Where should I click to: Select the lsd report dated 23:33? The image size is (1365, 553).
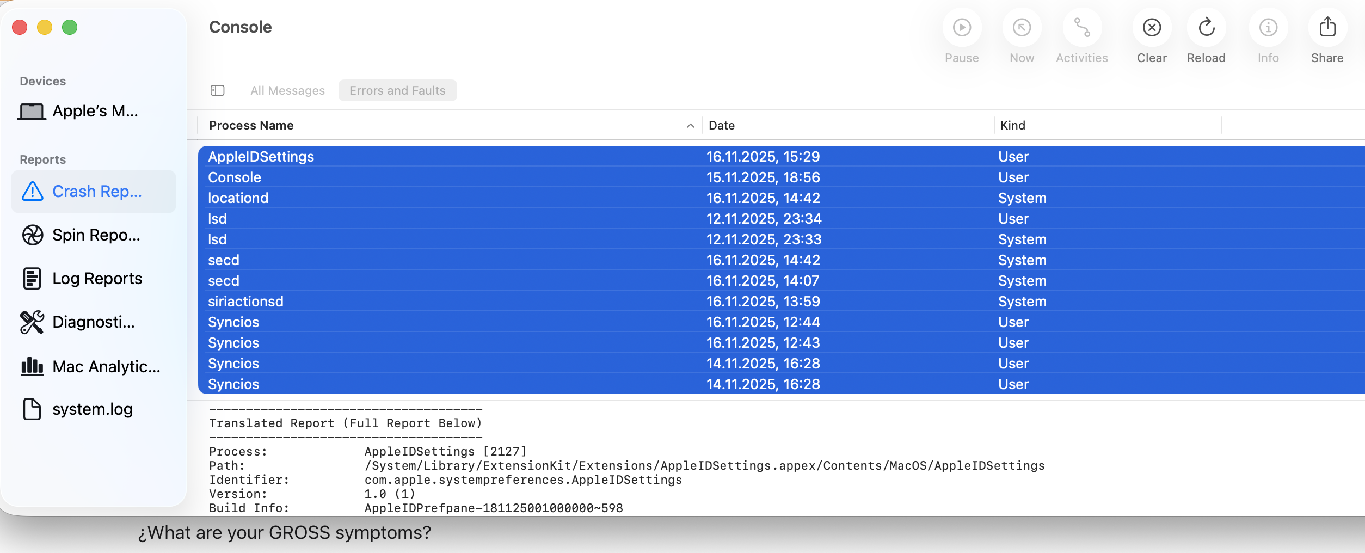pyautogui.click(x=782, y=239)
